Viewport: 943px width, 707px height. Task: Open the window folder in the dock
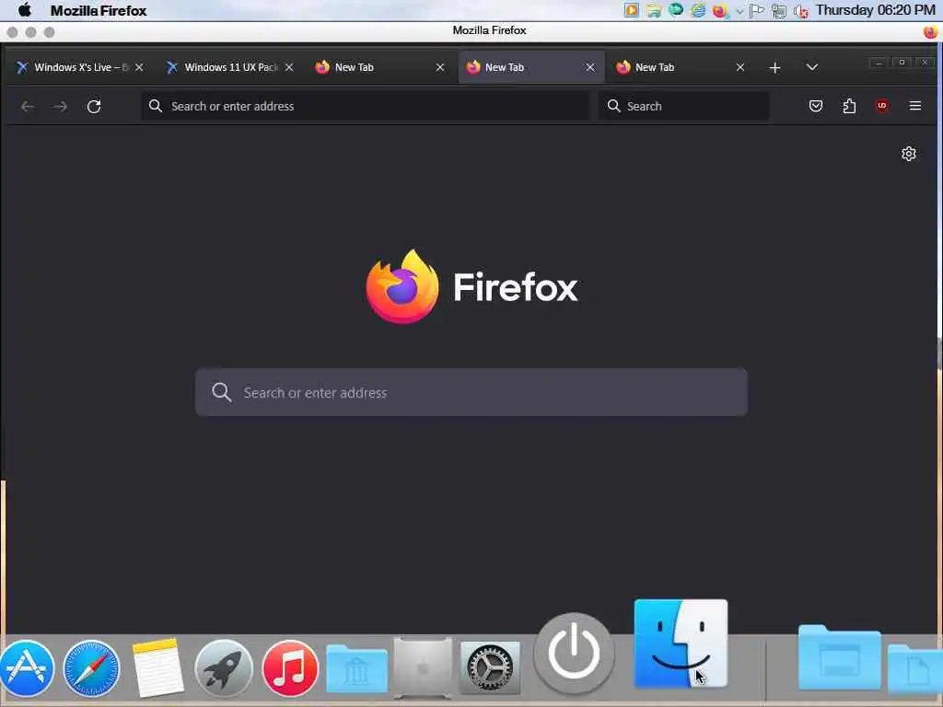840,657
